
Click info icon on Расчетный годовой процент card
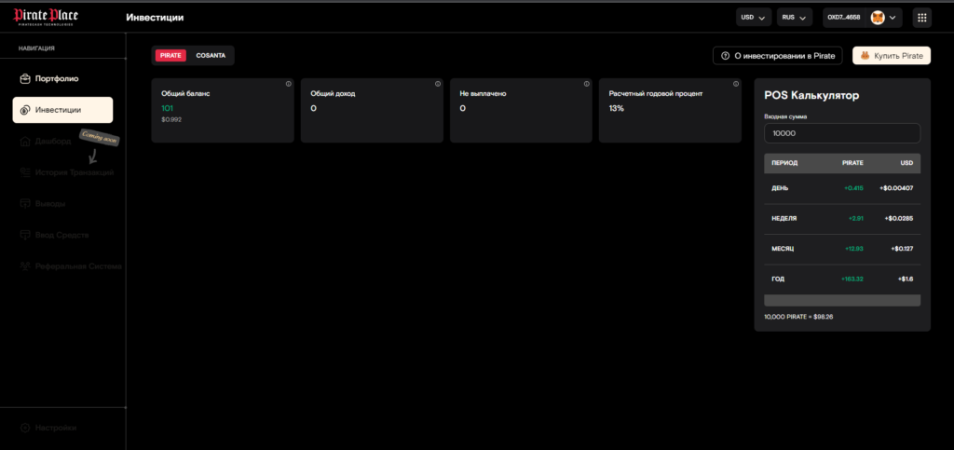[736, 84]
